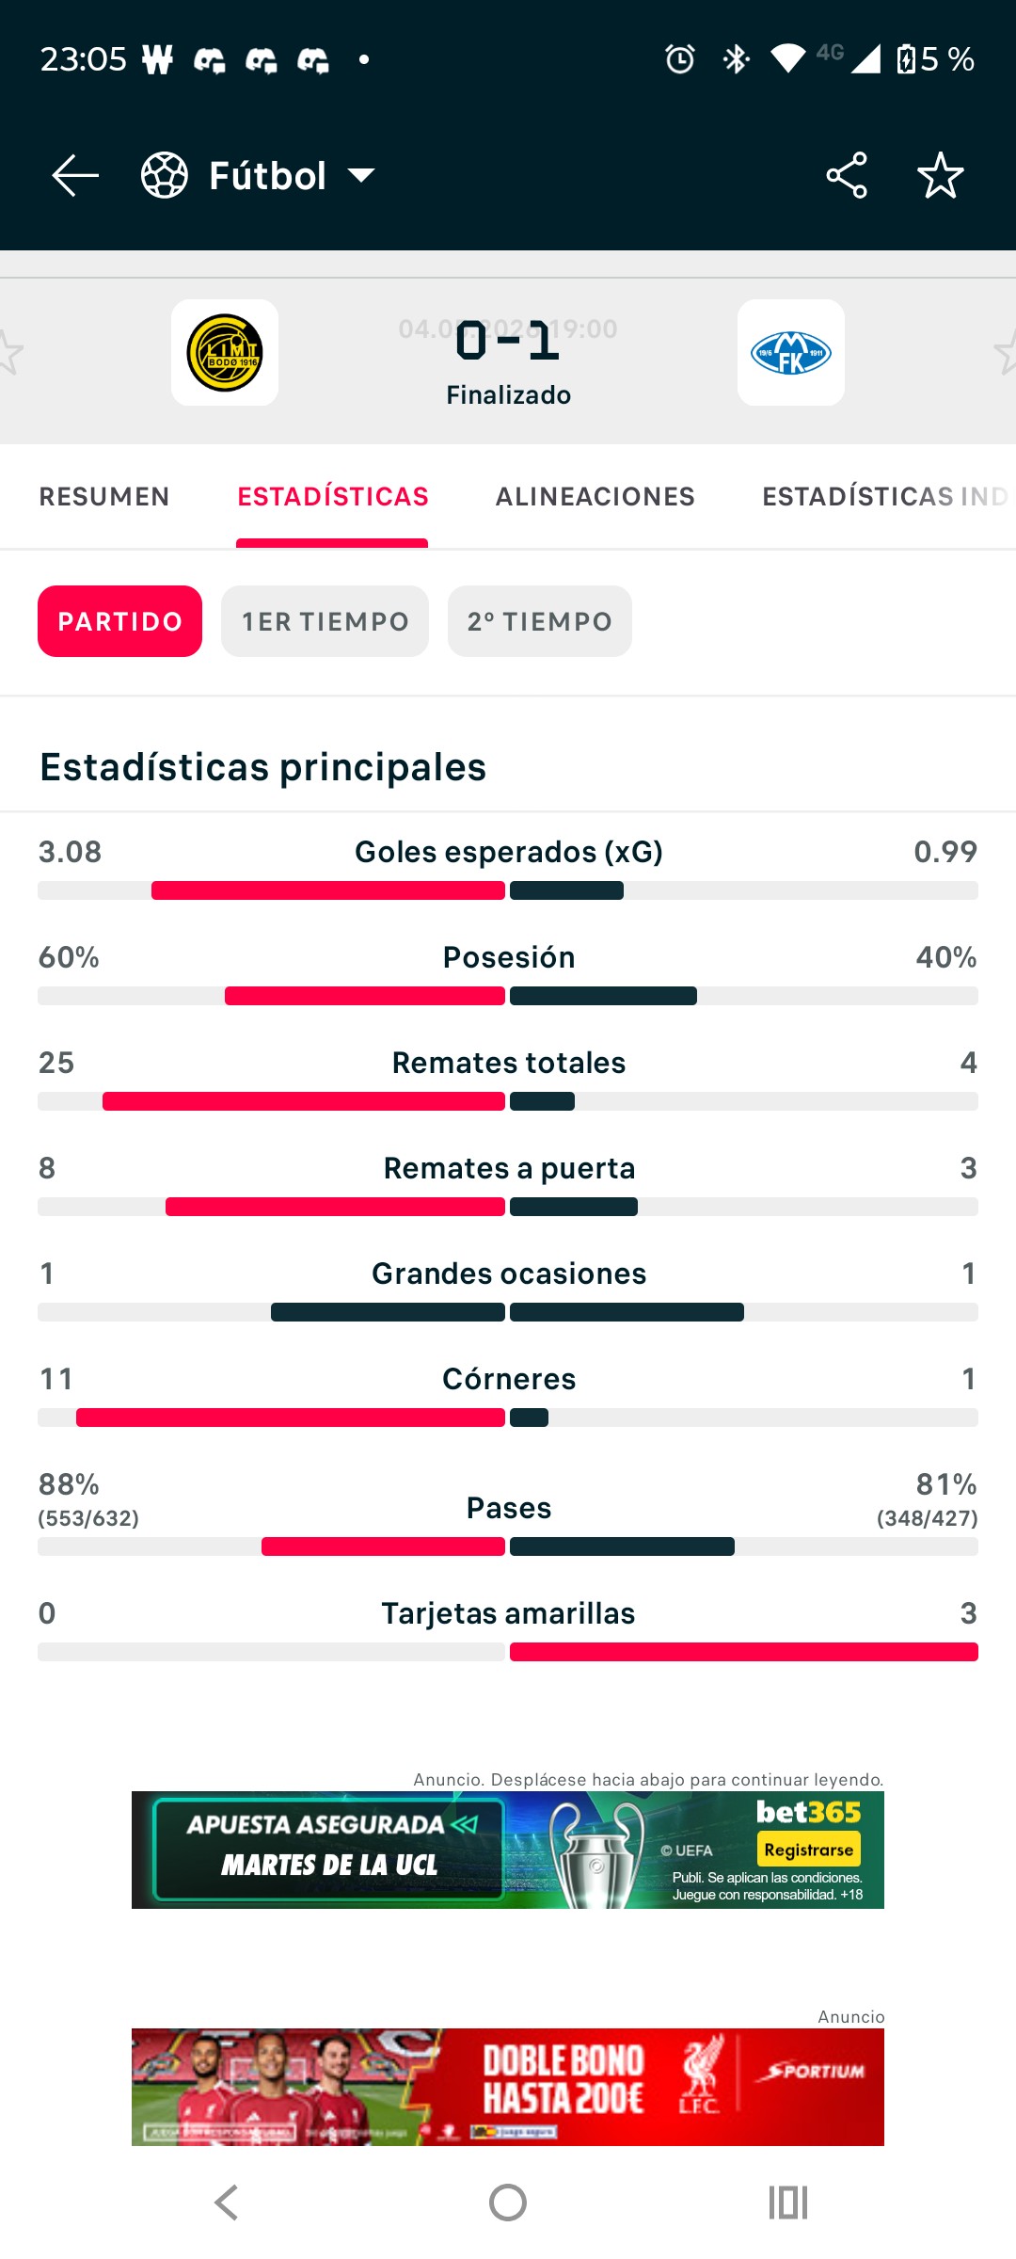This screenshot has width=1016, height=2259.
Task: Open the Bodø/Glimt team logo
Action: coord(225,353)
